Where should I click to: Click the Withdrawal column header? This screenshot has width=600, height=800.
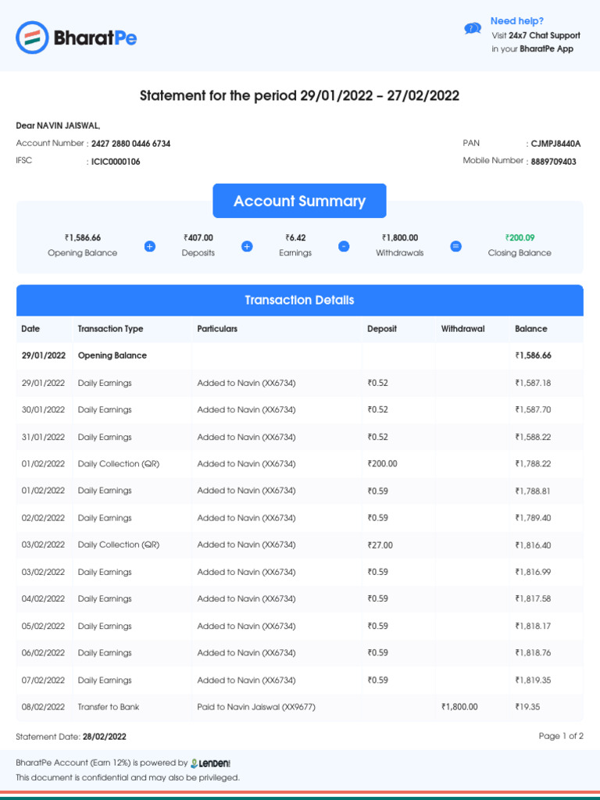(x=463, y=329)
